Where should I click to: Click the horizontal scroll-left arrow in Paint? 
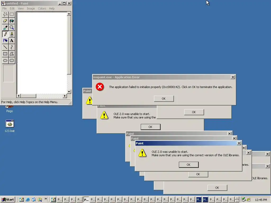19,96
